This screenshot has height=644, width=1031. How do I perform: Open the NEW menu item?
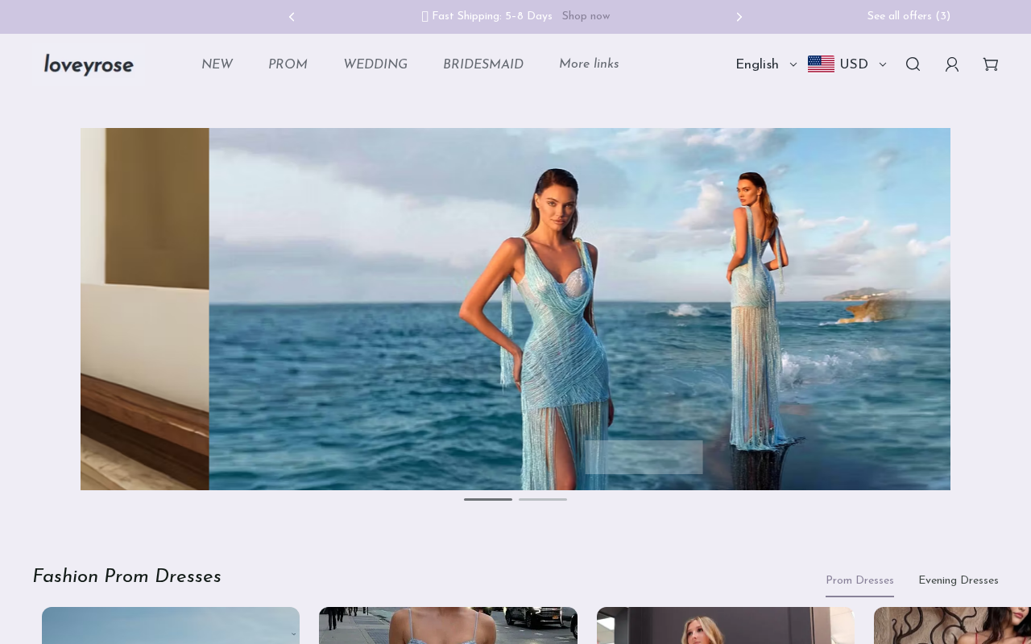(x=217, y=64)
